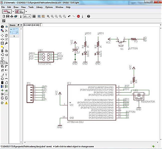Open the Edit menu

(x=9, y=7)
